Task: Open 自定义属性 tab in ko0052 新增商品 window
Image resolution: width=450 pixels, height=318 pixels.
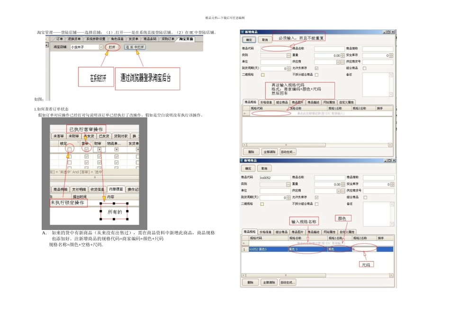Action: (347, 232)
